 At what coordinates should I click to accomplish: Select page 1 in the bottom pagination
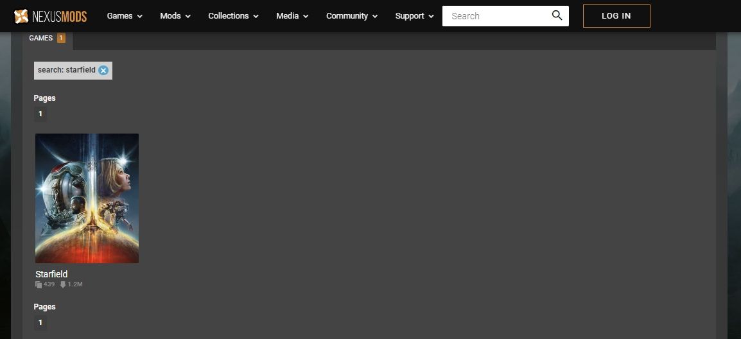pyautogui.click(x=40, y=322)
